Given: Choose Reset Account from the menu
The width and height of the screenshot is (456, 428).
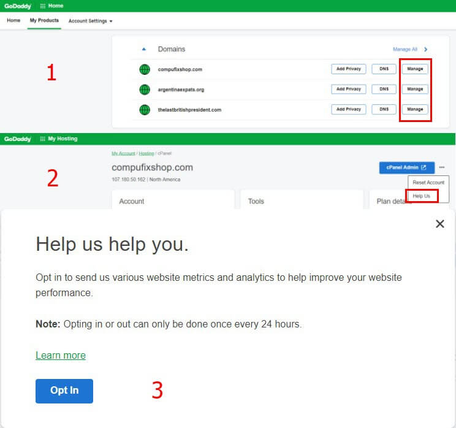Looking at the screenshot, I should pyautogui.click(x=428, y=183).
